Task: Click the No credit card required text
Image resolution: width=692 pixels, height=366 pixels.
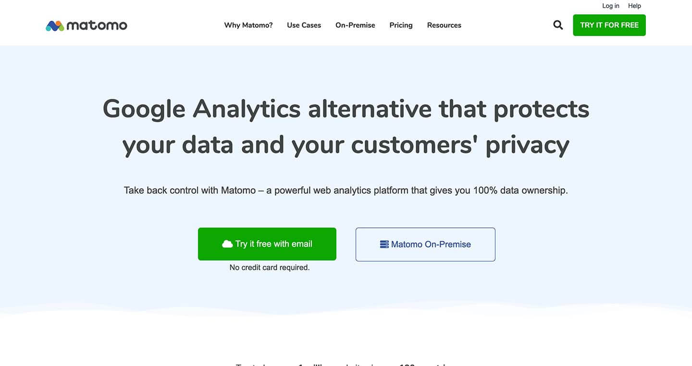Action: (270, 267)
